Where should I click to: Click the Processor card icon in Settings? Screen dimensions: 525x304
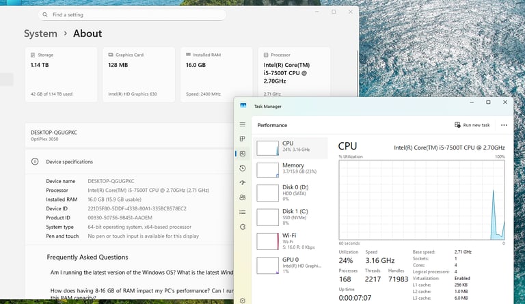[x=266, y=55]
